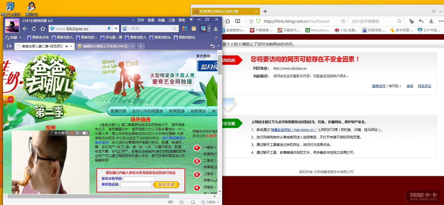444x205 pixels.
Task: Open the 工具 menu
Action: [x=172, y=20]
